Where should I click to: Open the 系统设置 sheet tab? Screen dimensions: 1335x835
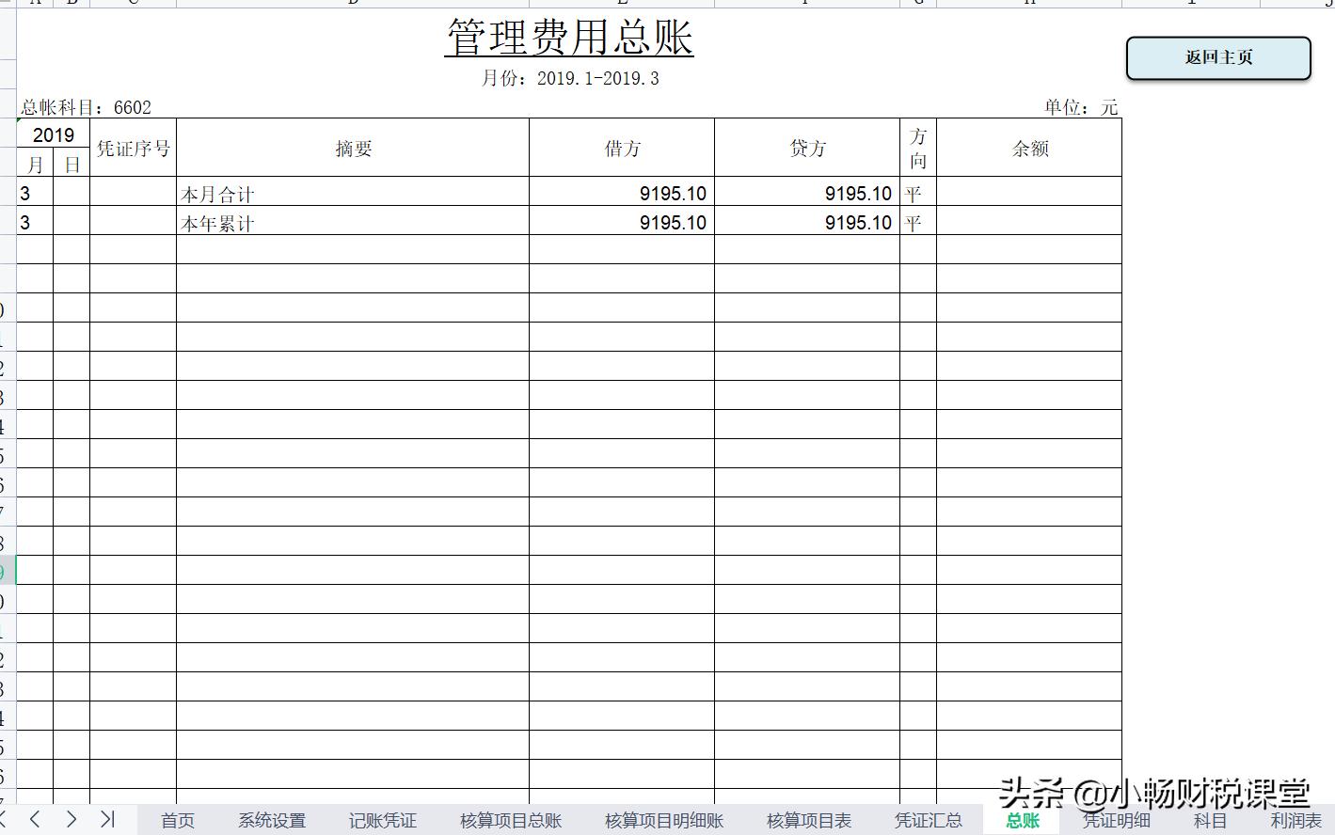[x=272, y=820]
